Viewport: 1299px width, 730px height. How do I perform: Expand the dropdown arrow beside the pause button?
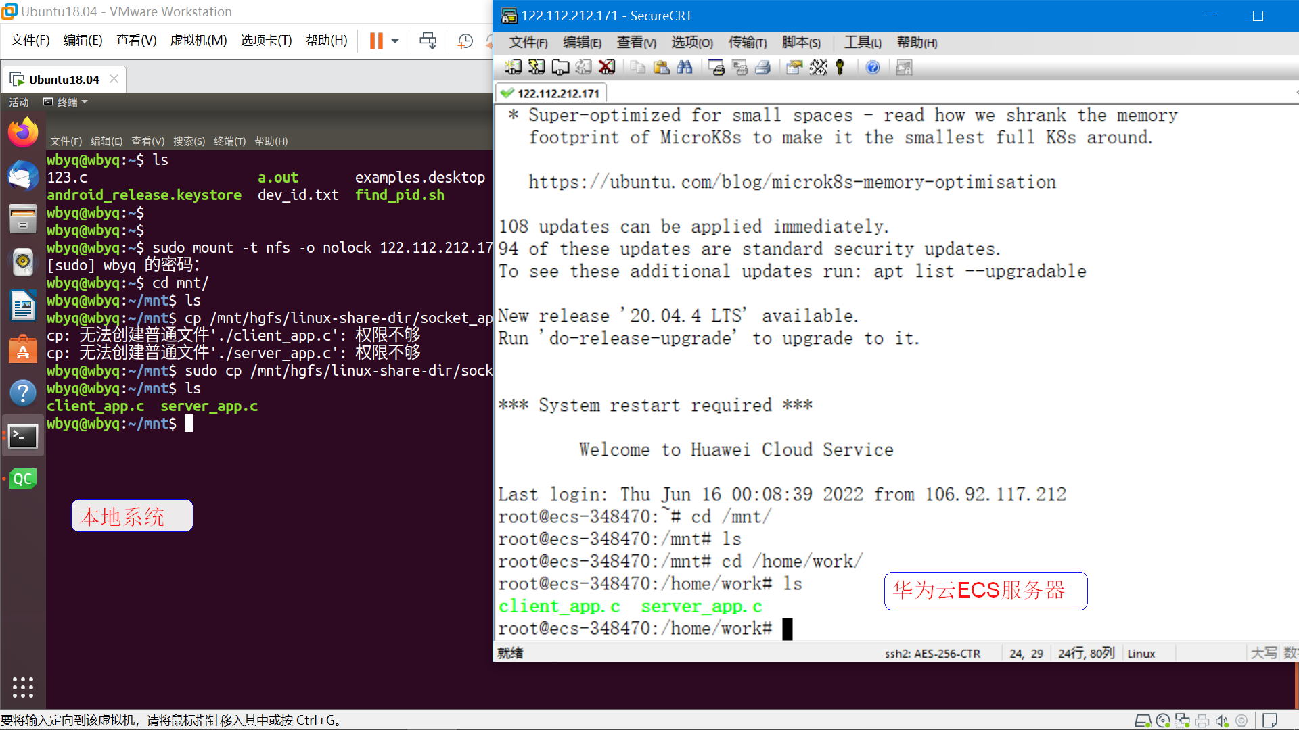[x=395, y=41]
